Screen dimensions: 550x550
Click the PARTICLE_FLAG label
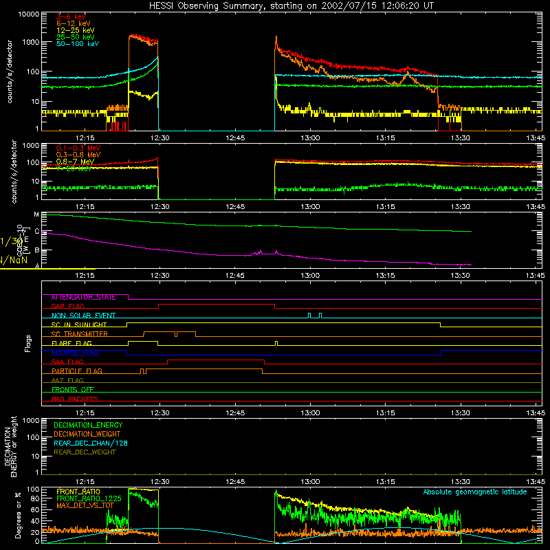coord(77,371)
